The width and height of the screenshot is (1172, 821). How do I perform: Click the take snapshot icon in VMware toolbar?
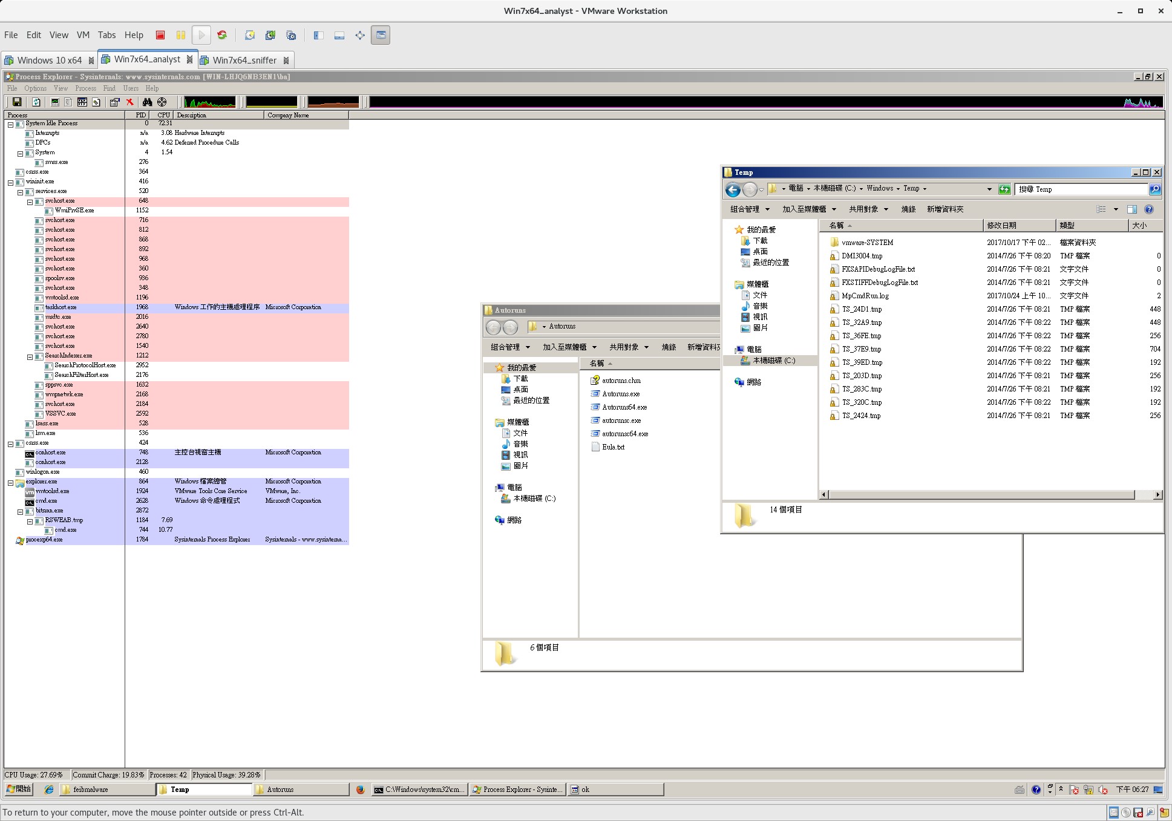[250, 35]
